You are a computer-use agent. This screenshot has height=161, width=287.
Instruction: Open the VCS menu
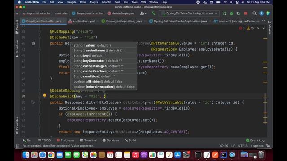(x=143, y=2)
